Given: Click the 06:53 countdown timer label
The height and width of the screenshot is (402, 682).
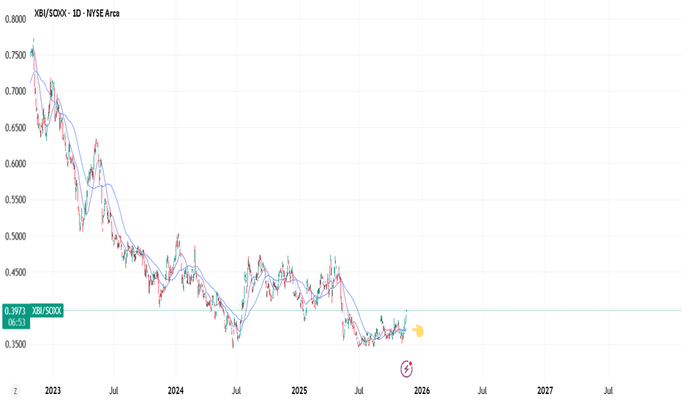Looking at the screenshot, I should [x=17, y=322].
